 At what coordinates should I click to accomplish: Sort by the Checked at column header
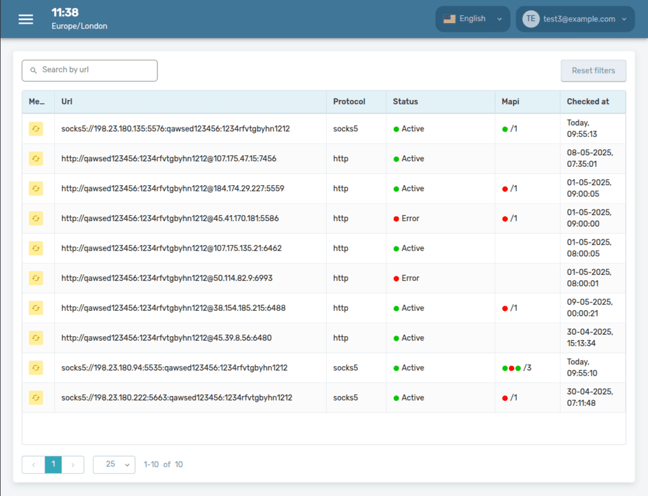587,102
